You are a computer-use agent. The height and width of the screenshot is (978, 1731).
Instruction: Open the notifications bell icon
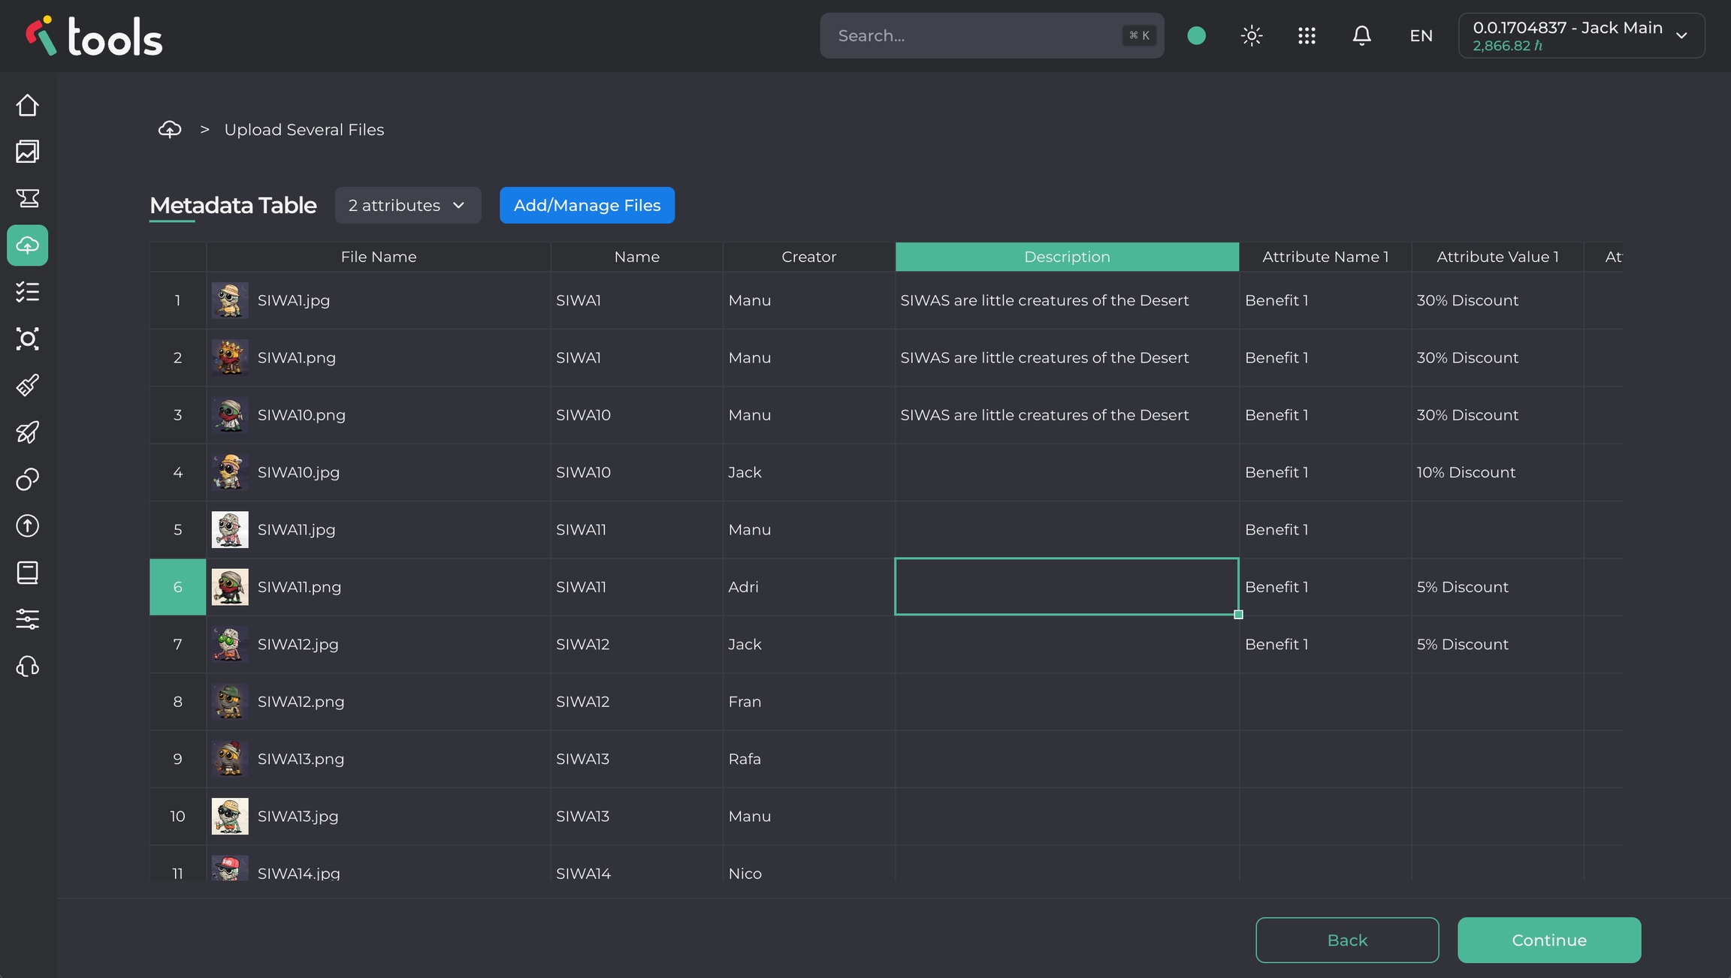coord(1361,35)
